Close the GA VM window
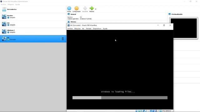This screenshot has width=200, height=112. 170,25
